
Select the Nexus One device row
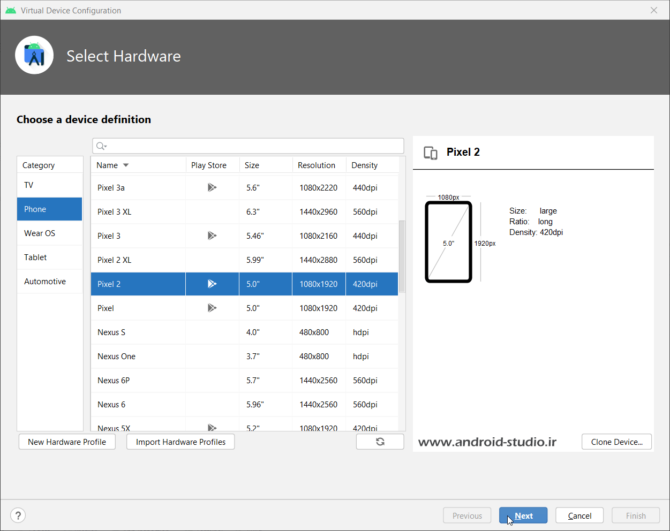coord(245,356)
